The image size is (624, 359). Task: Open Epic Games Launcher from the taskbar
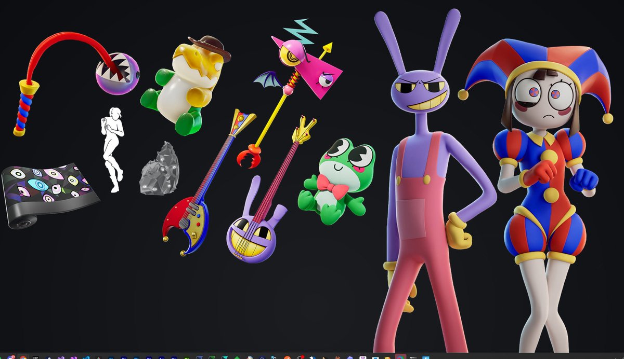click(x=35, y=356)
